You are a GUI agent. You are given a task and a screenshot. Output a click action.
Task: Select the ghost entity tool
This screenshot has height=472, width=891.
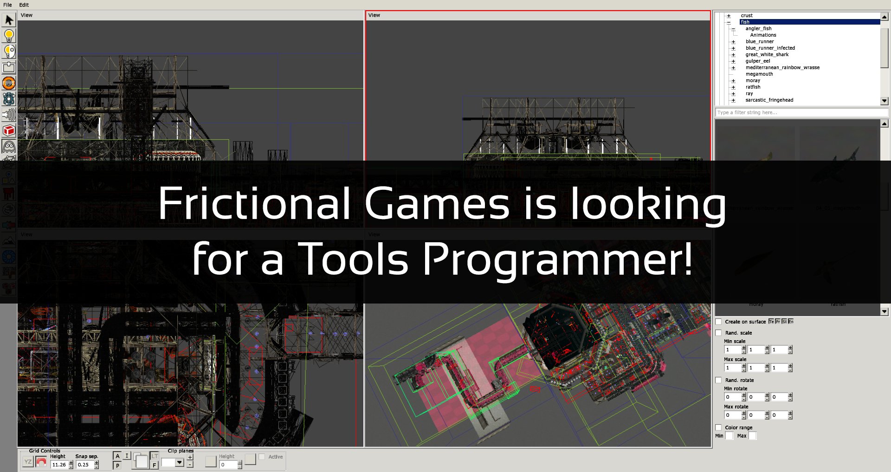pyautogui.click(x=9, y=146)
